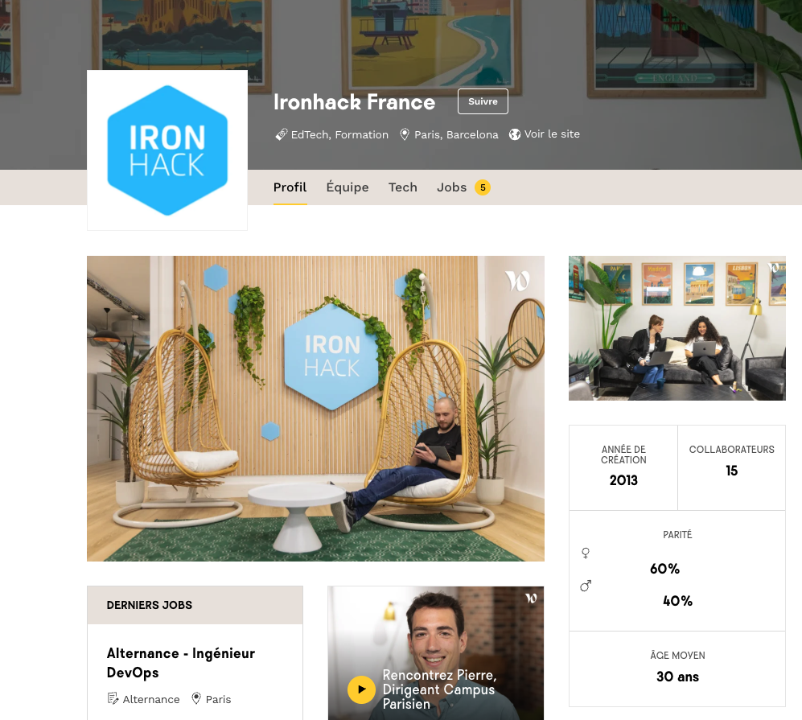Follow Ironhack France with Suivre button
Viewport: 802px width, 720px height.
click(x=483, y=101)
